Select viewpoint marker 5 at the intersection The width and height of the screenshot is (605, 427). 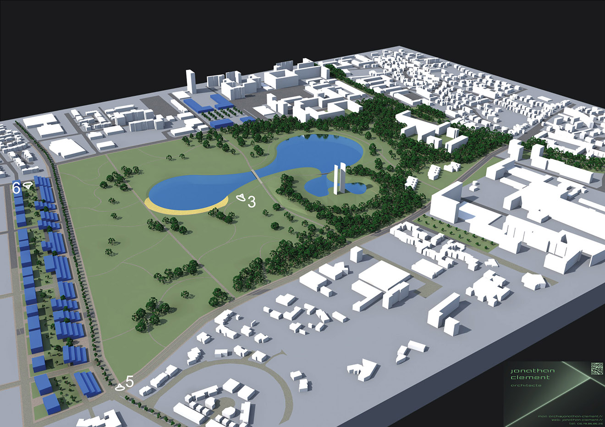coord(130,382)
